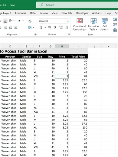Select the title cell 'Access Tool Bar in Excel'
Screen dimensions: 118x157
(44, 51)
